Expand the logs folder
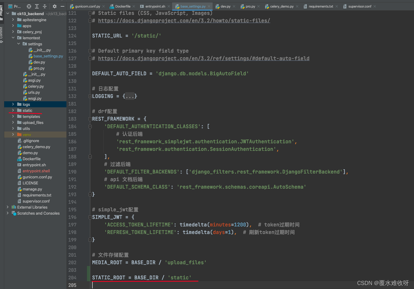 tap(13, 104)
